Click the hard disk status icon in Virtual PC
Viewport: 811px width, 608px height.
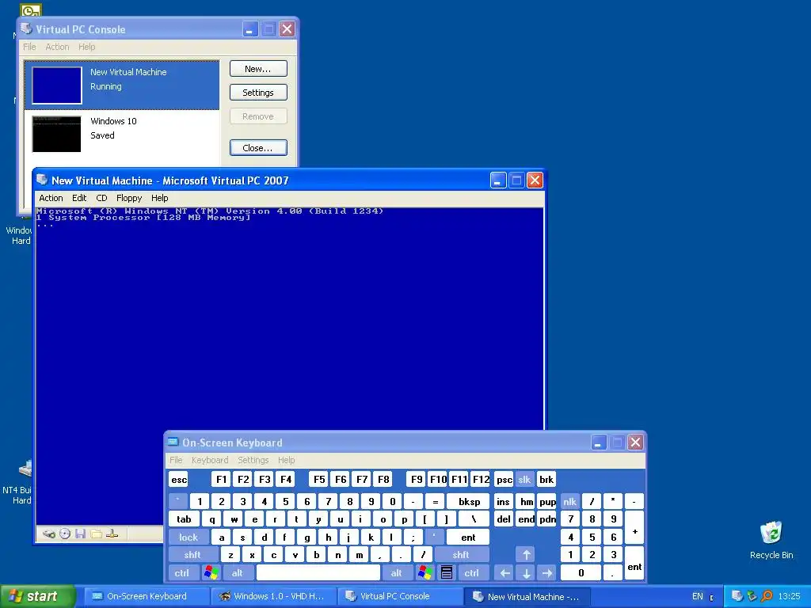pyautogui.click(x=48, y=534)
